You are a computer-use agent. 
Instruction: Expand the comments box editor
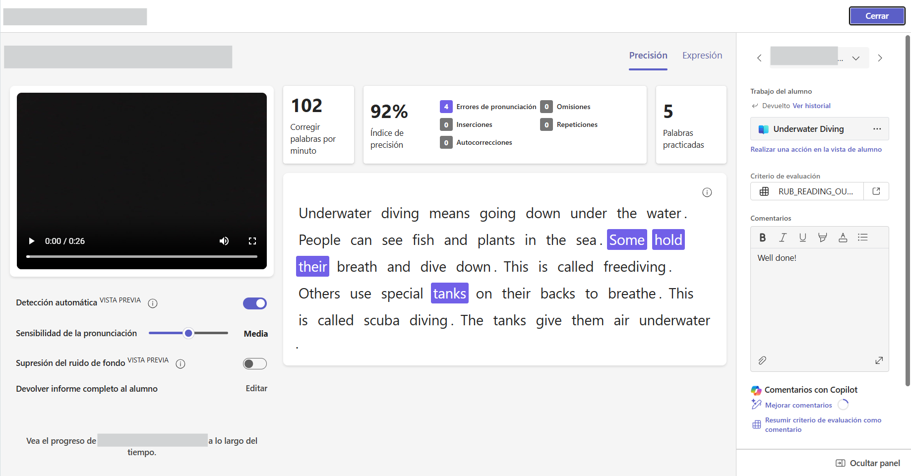coord(879,360)
